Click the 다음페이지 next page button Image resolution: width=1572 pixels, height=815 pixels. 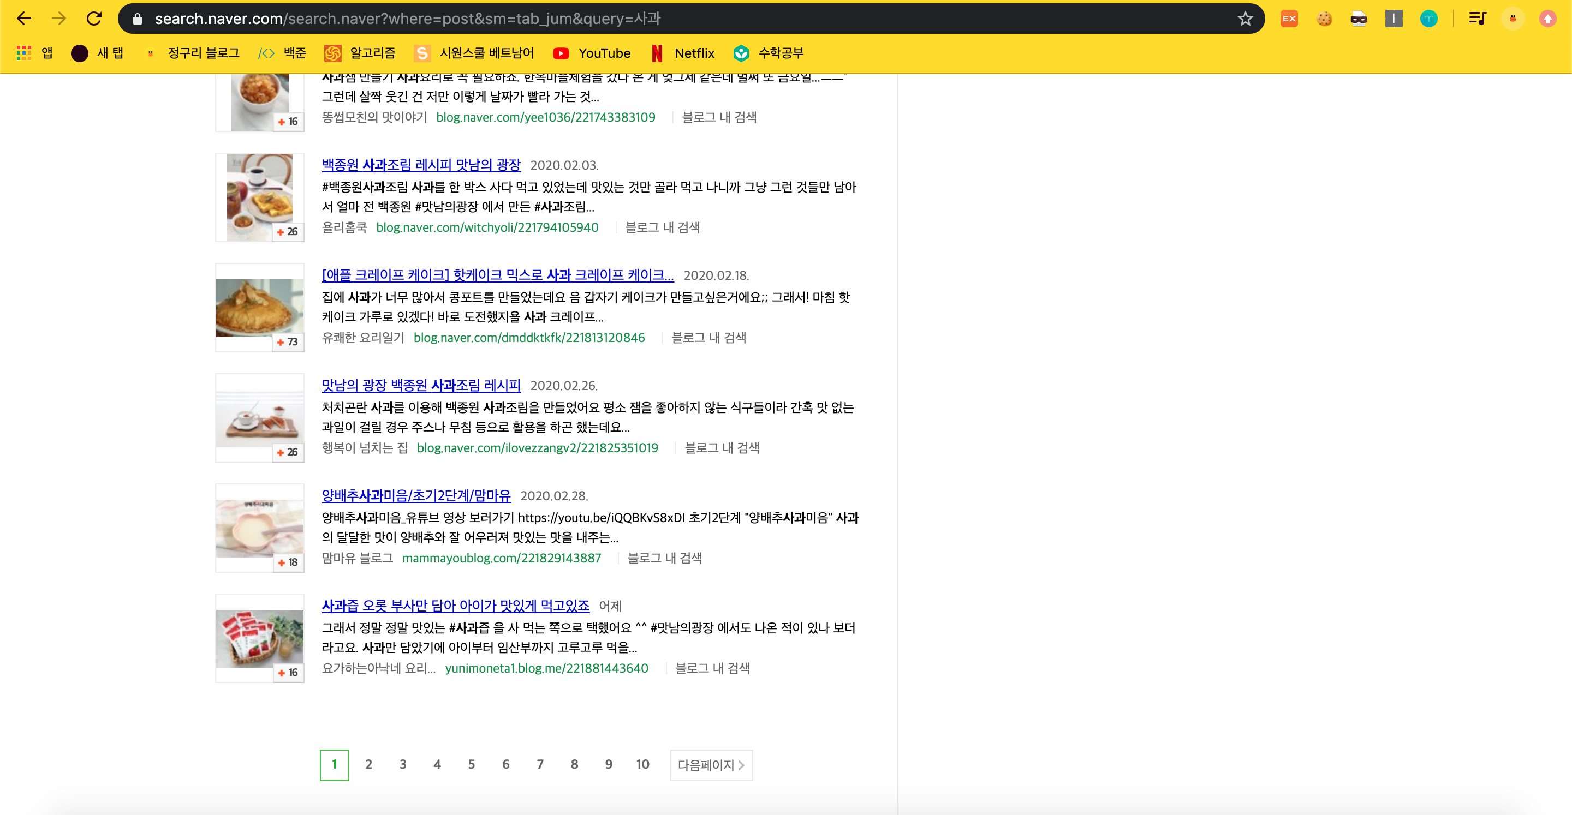(711, 765)
